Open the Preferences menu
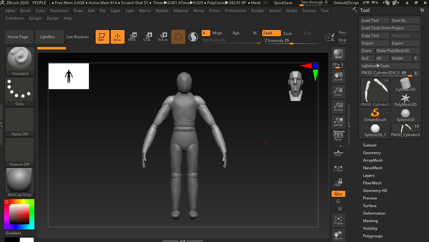This screenshot has width=429, height=242. pyautogui.click(x=235, y=10)
